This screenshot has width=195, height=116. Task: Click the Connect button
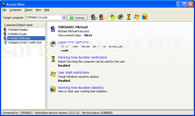pyautogui.click(x=77, y=18)
